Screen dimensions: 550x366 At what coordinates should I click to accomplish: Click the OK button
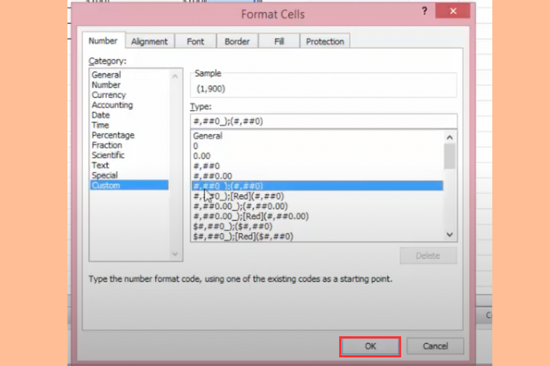click(370, 346)
